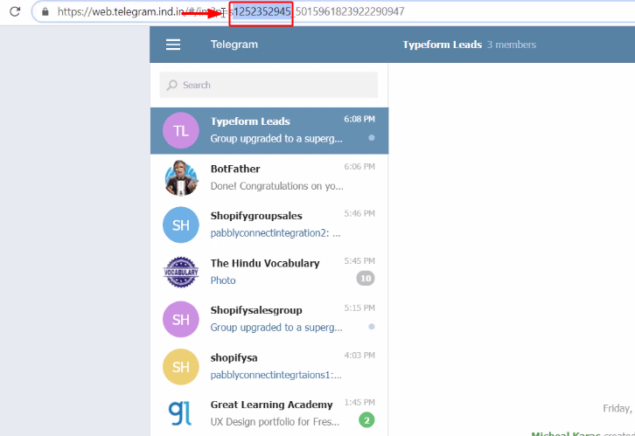635x436 pixels.
Task: Click the 'Photo' message preview
Action: pos(223,280)
